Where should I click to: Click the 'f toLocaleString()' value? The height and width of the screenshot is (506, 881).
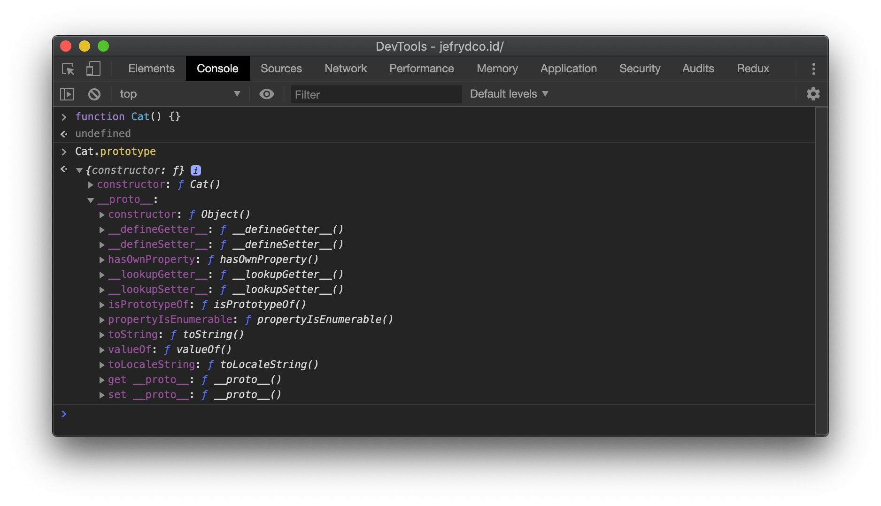[x=263, y=365]
